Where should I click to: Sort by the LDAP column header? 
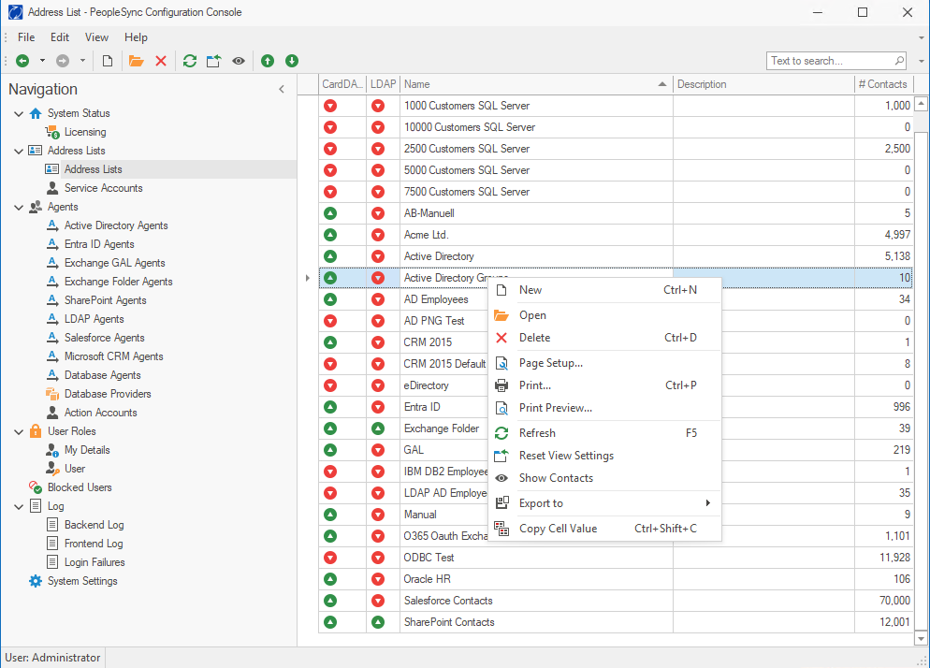[384, 84]
